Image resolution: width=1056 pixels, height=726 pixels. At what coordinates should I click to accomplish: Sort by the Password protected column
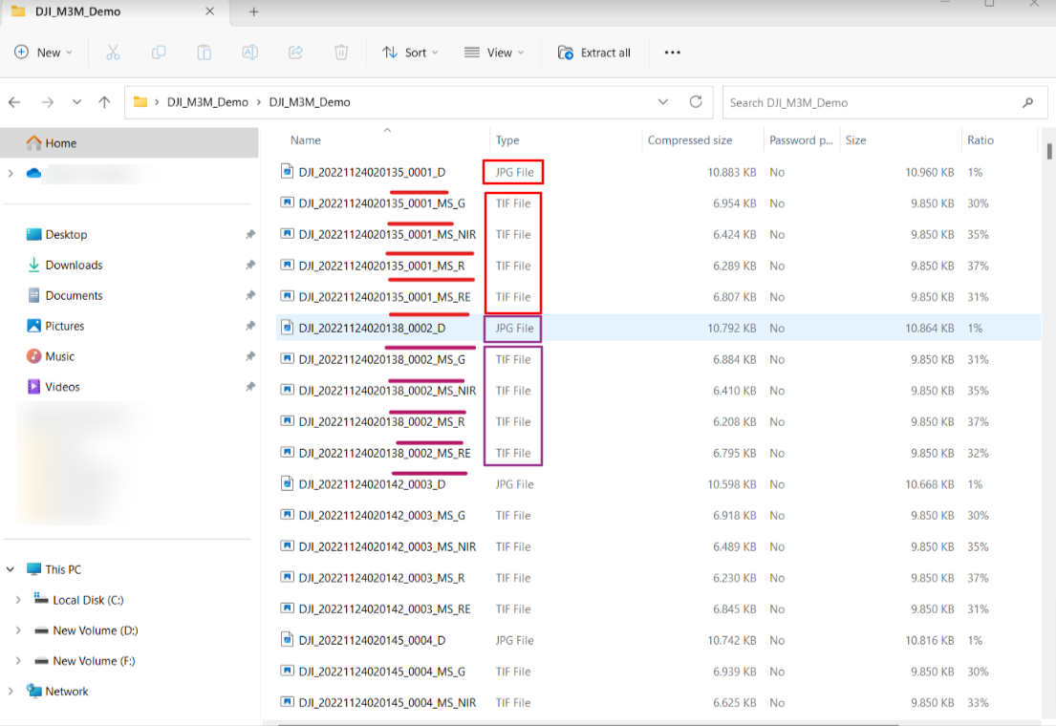point(801,140)
